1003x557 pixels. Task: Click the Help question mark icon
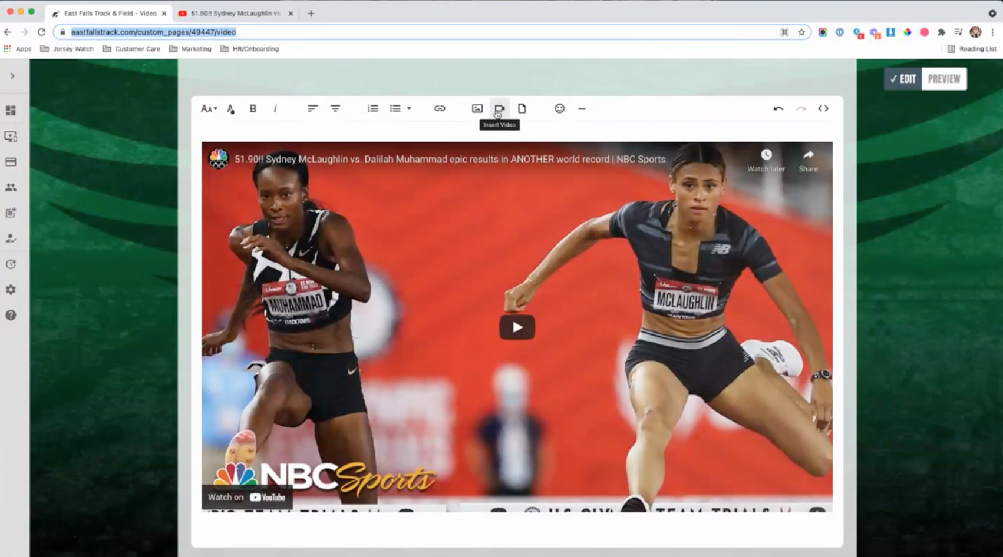(x=11, y=315)
